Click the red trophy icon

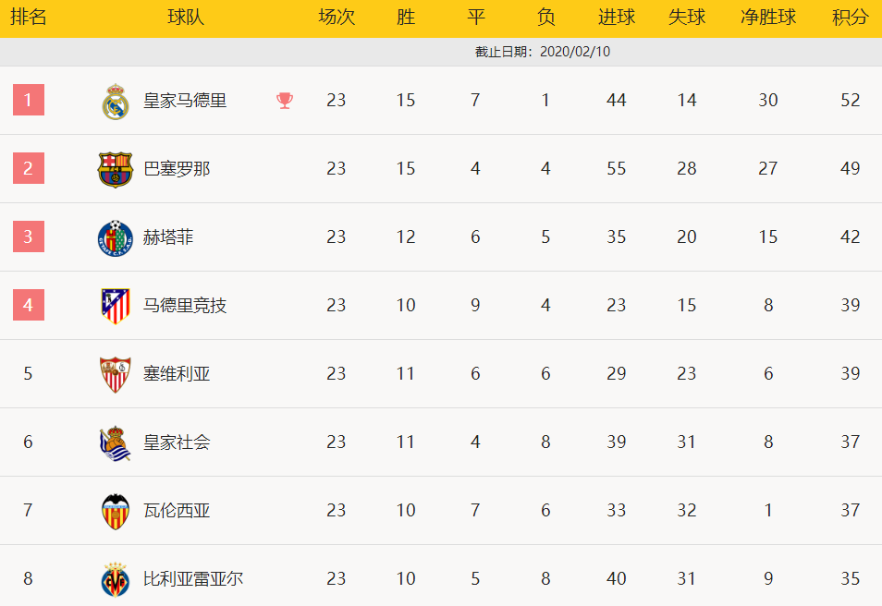click(x=285, y=101)
